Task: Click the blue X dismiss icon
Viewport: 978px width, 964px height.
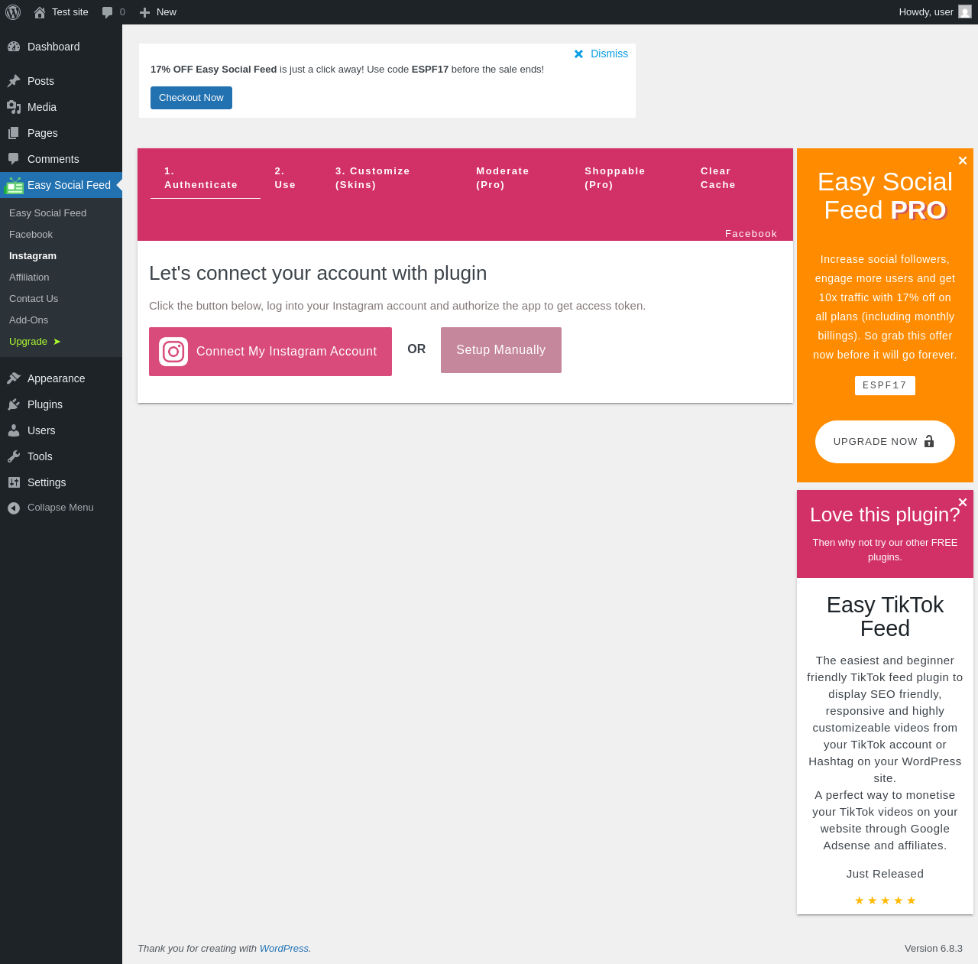Action: pyautogui.click(x=578, y=54)
